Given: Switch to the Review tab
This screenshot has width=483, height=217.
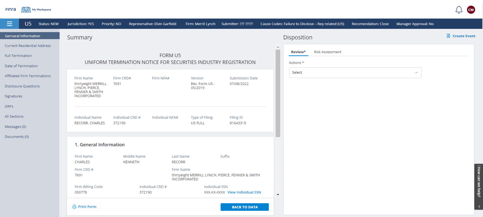Looking at the screenshot, I should click(x=298, y=52).
